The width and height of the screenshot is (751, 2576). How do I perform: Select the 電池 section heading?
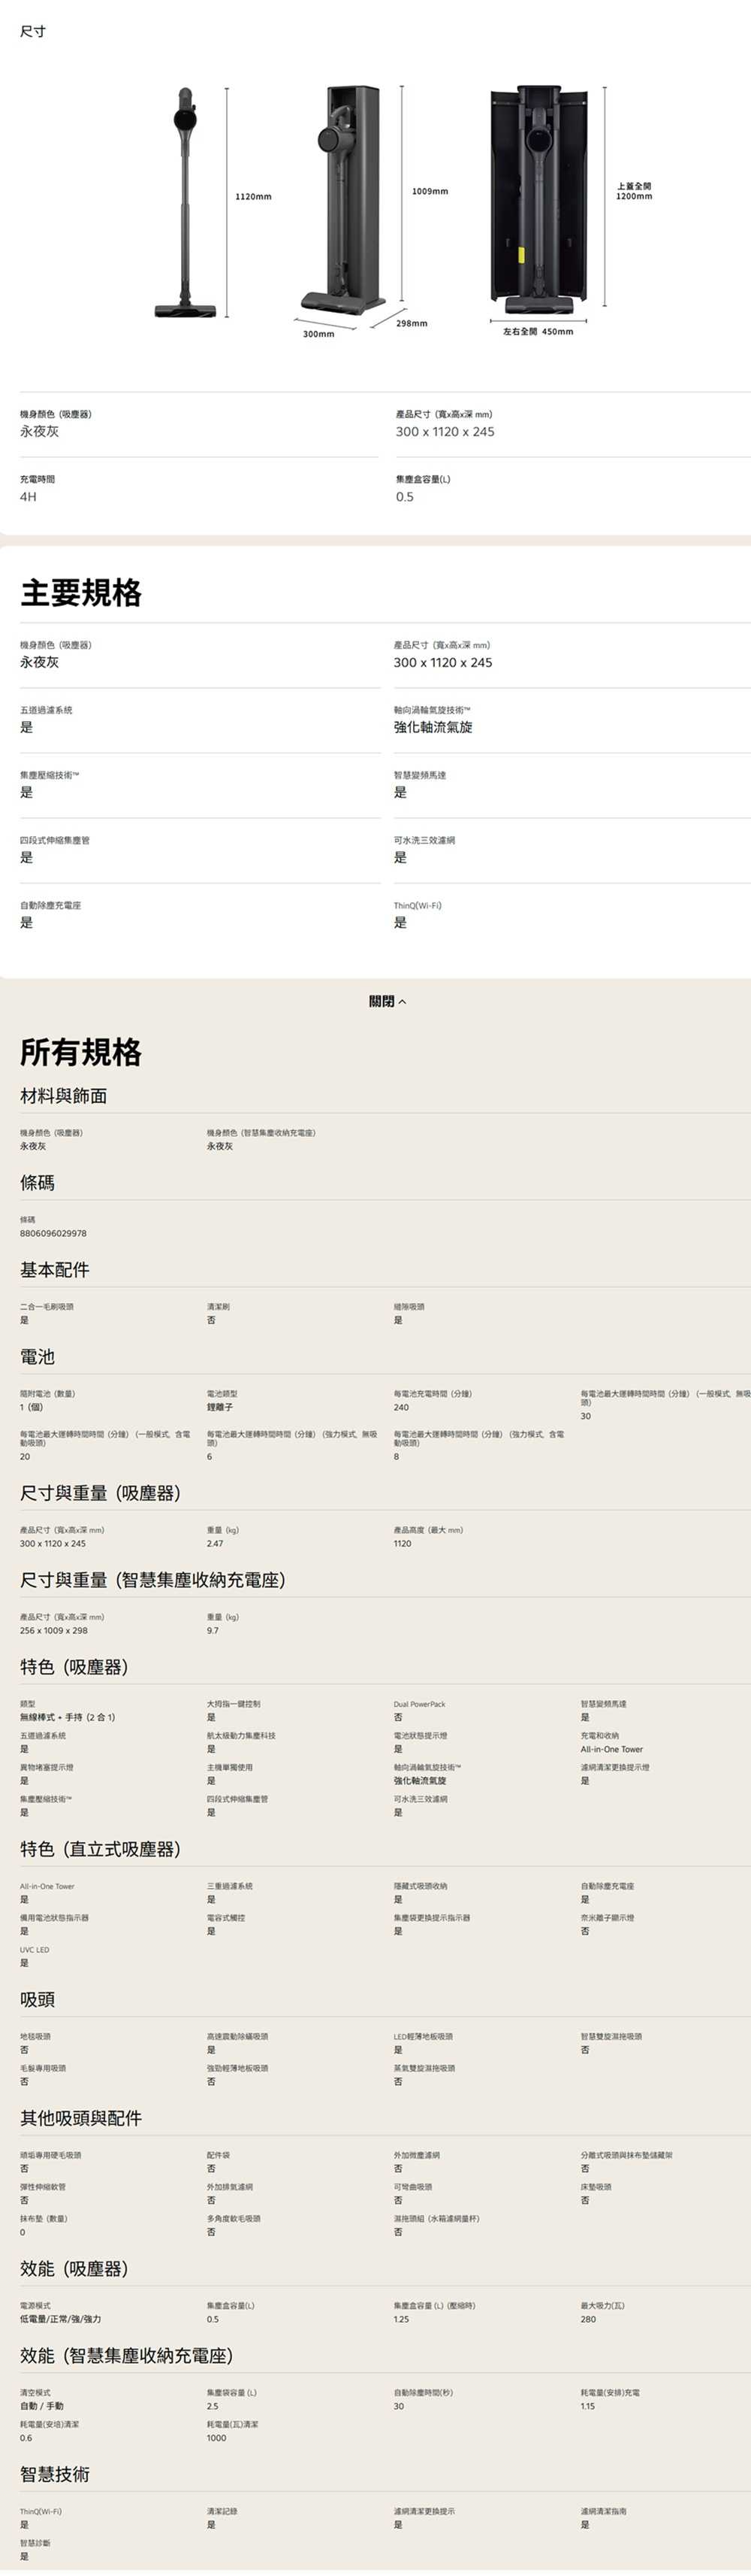pyautogui.click(x=37, y=1357)
